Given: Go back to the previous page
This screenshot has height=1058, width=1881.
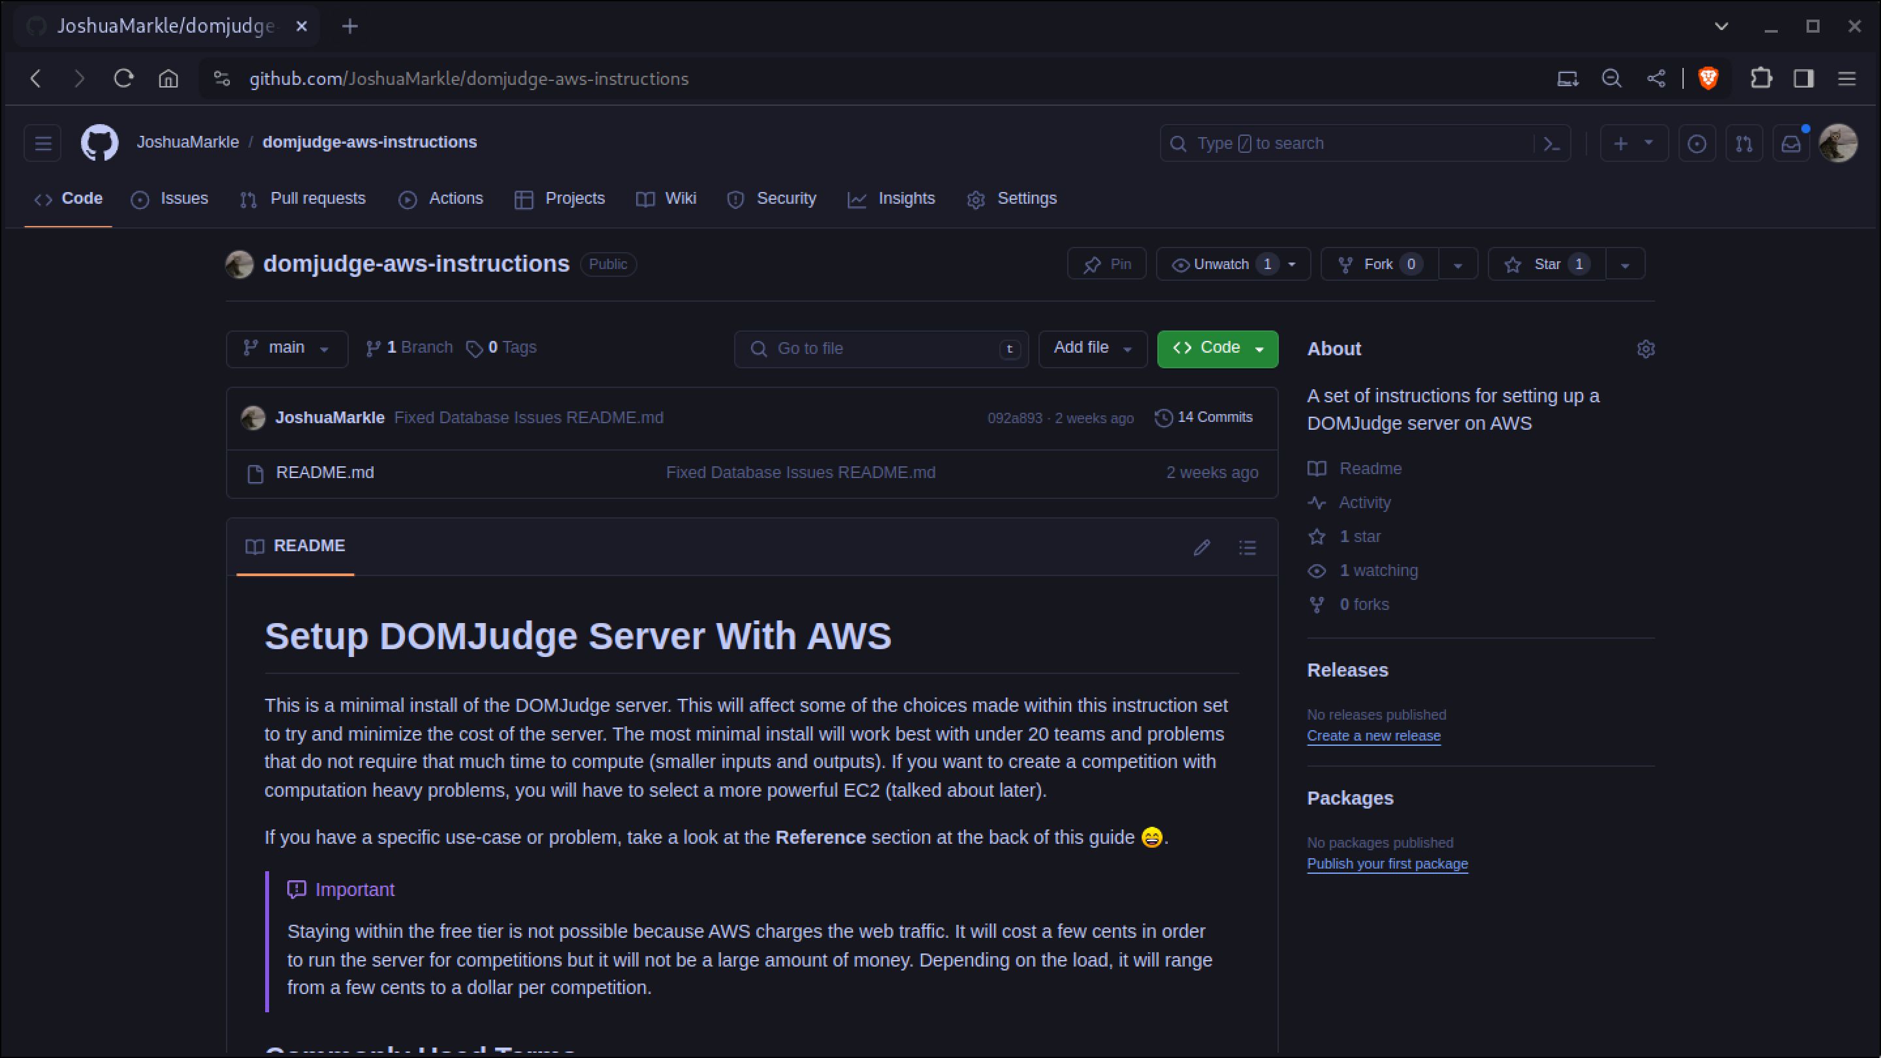Looking at the screenshot, I should pyautogui.click(x=35, y=78).
